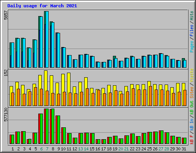Screen dimensions: 196x153
Task: Click day 9 on the x-axis
Action: coord(59,149)
